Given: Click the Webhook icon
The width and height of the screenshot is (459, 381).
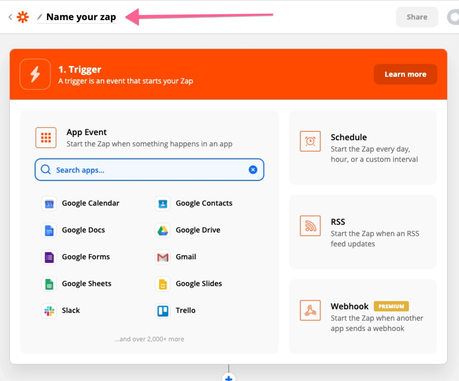Looking at the screenshot, I should (310, 310).
